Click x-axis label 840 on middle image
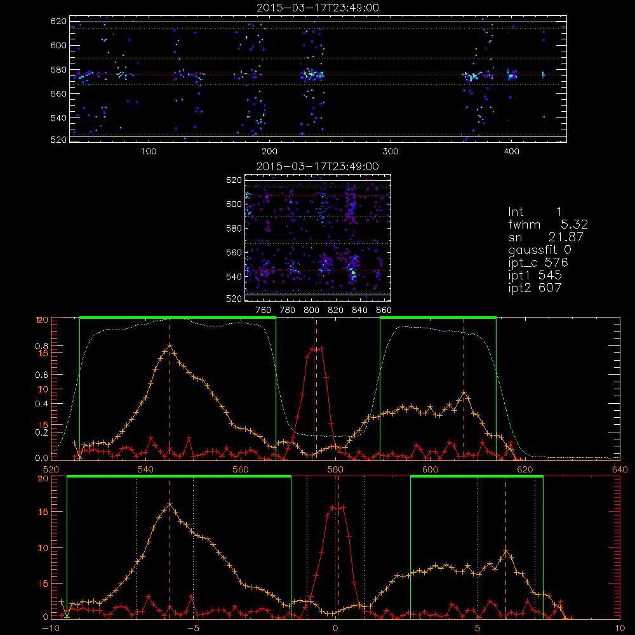 point(359,311)
